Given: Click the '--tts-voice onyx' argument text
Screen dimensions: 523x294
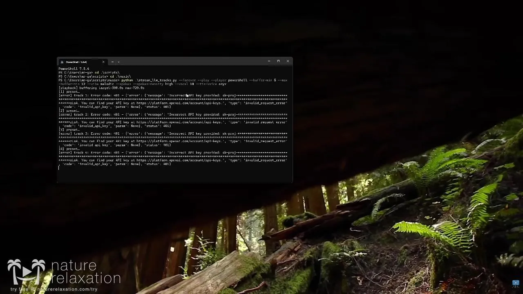Looking at the screenshot, I should [211, 84].
